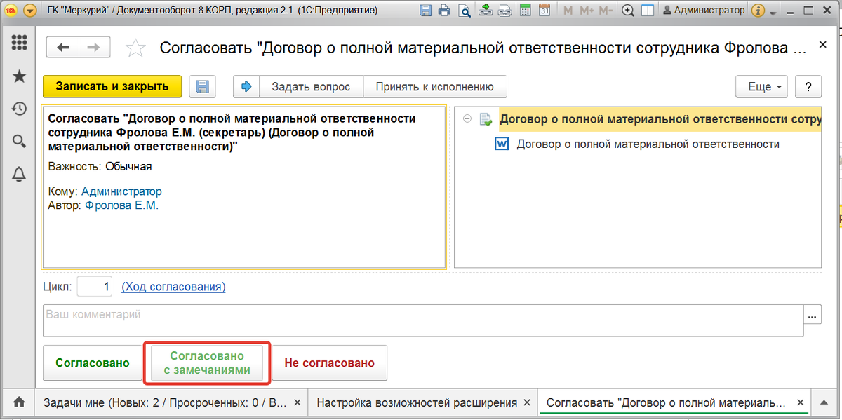842x420 pixels.
Task: Open the search icon in sidebar
Action: point(20,142)
